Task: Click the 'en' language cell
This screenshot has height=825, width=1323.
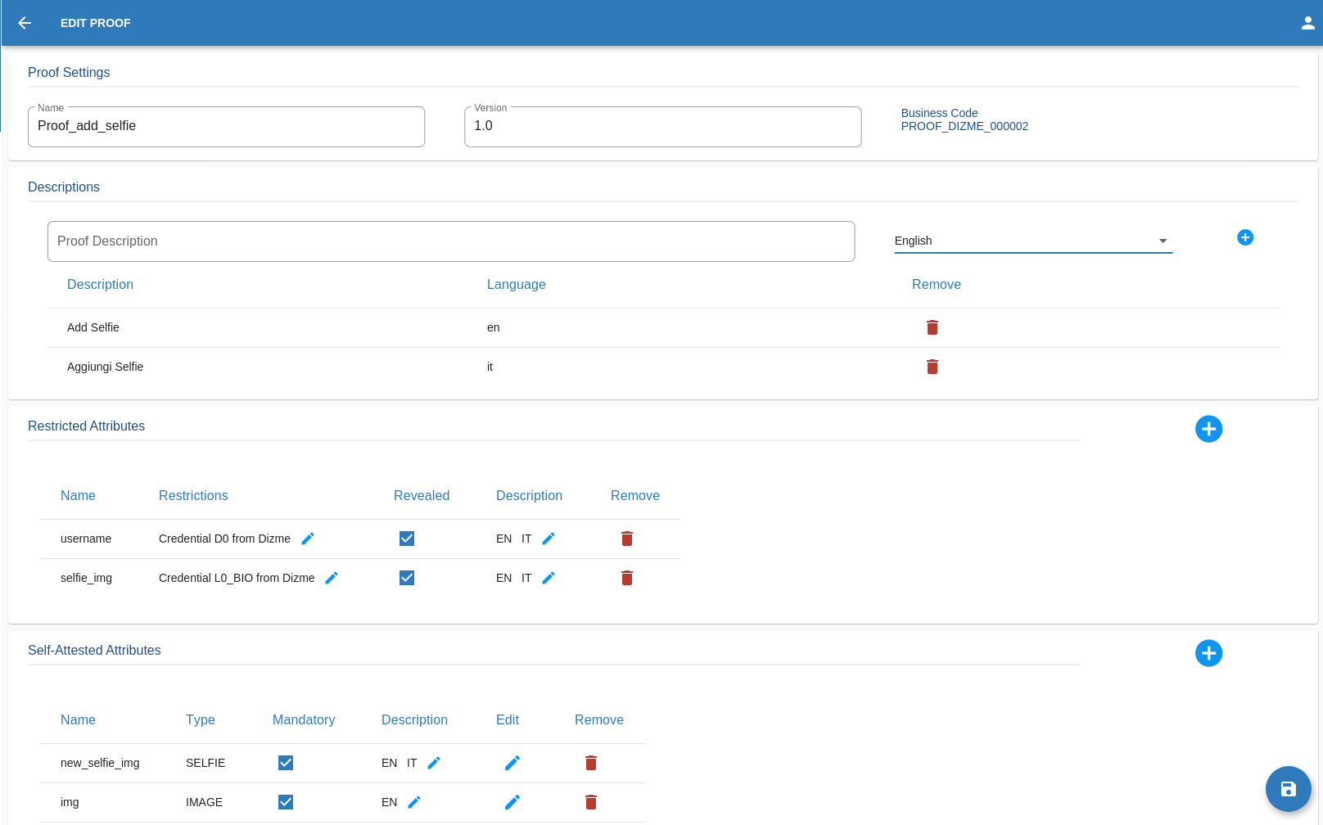Action: pos(493,327)
